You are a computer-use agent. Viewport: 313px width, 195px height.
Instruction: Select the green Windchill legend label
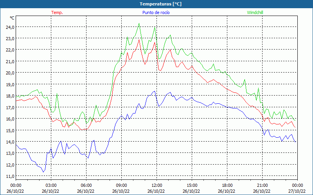click(255, 12)
